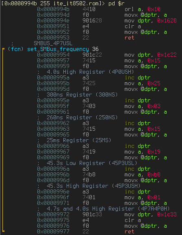The image size is (182, 235).
Task: Select the red operand 0x10
Action: click(154, 9)
